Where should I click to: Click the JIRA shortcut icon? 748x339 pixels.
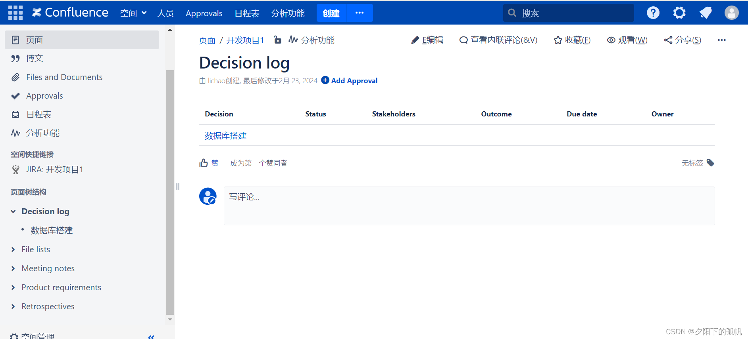tap(15, 169)
